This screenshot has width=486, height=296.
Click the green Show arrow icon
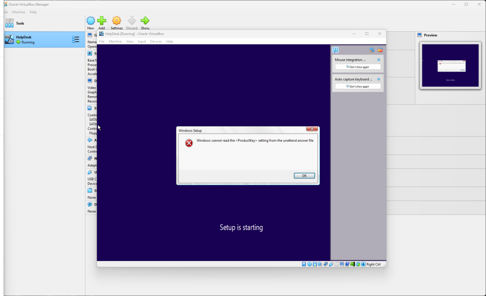click(x=145, y=21)
